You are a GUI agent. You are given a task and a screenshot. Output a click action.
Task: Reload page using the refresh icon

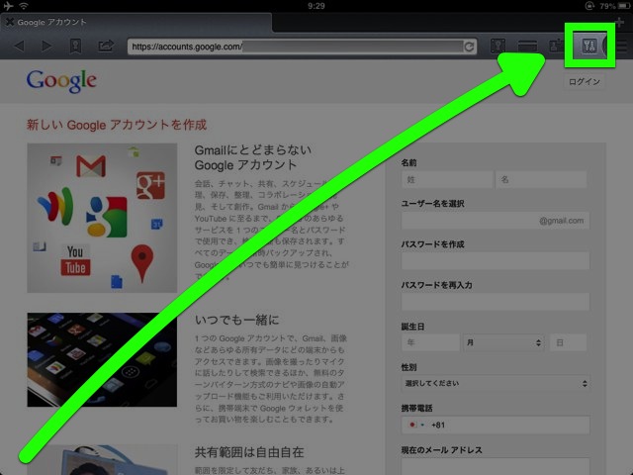469,47
